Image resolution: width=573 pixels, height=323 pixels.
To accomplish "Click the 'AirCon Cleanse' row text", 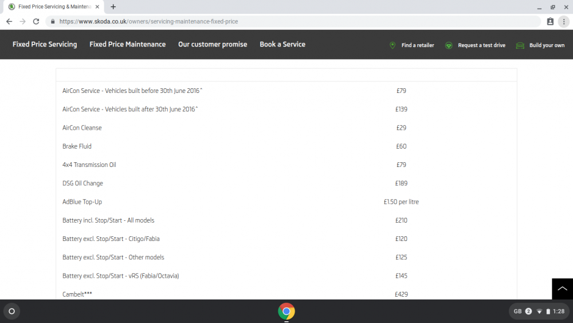I will 82,128.
